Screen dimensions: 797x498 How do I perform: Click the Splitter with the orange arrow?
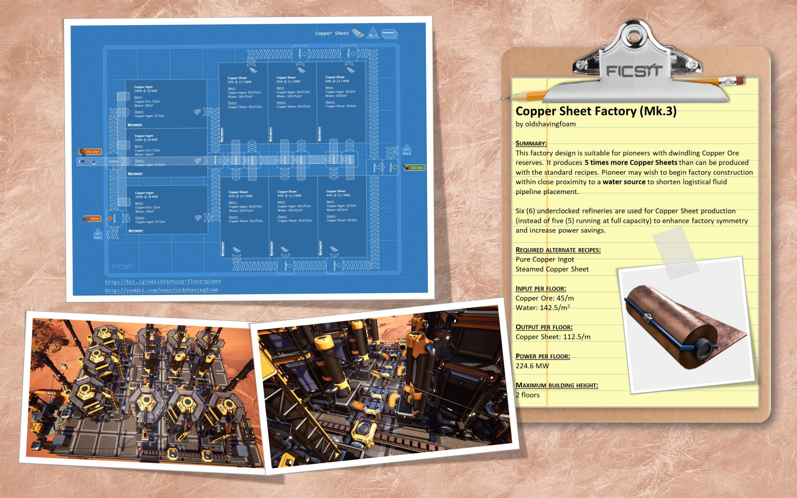[114, 218]
